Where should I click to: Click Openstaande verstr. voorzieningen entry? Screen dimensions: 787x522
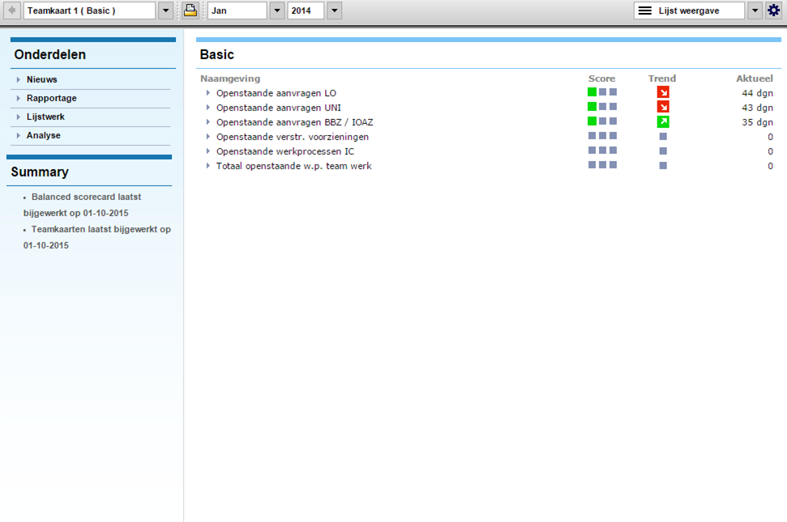point(292,137)
